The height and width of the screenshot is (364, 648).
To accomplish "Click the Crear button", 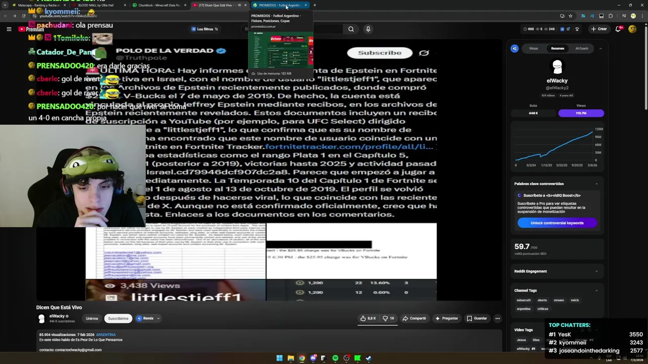I will pyautogui.click(x=598, y=29).
